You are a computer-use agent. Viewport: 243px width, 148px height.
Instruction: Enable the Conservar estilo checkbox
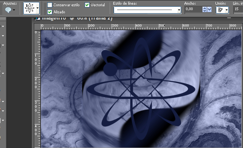click(50, 5)
